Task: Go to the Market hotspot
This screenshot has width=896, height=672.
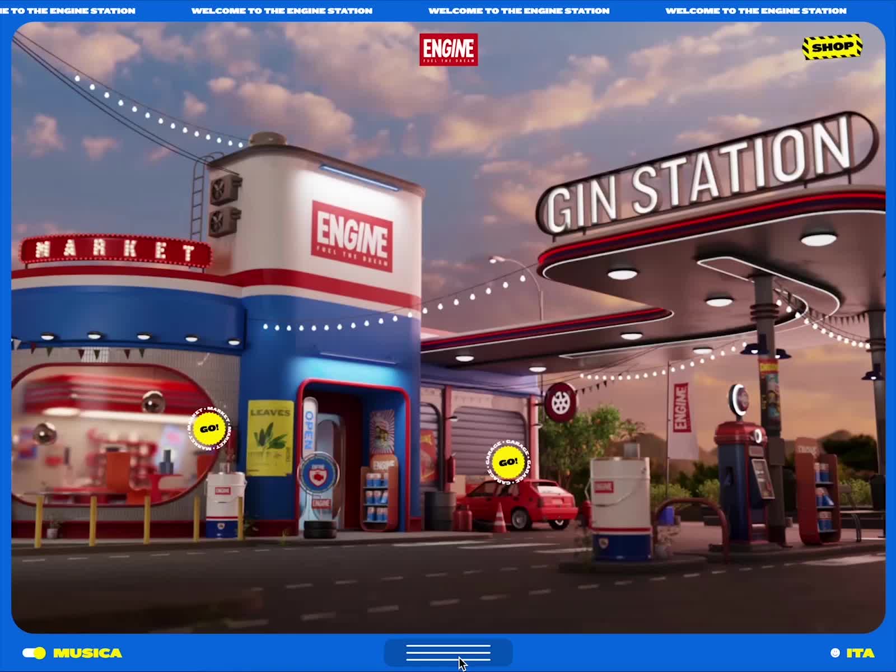Action: (x=209, y=429)
